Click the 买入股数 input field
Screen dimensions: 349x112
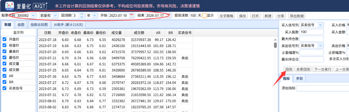click(x=312, y=32)
